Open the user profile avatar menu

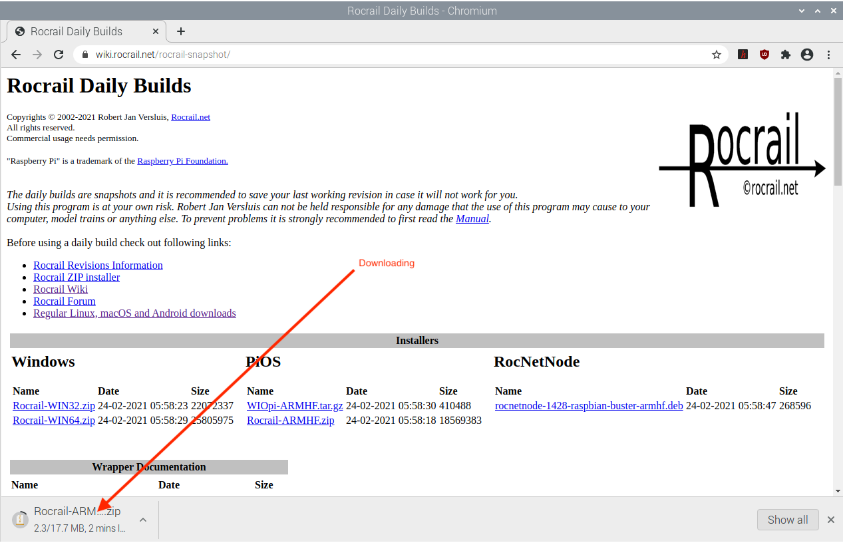(807, 55)
